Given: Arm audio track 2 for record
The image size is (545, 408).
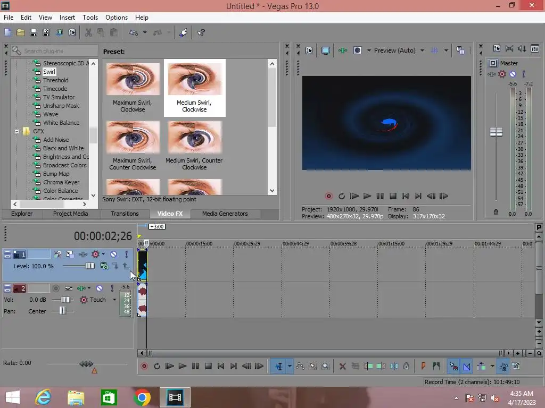Looking at the screenshot, I should pyautogui.click(x=55, y=288).
